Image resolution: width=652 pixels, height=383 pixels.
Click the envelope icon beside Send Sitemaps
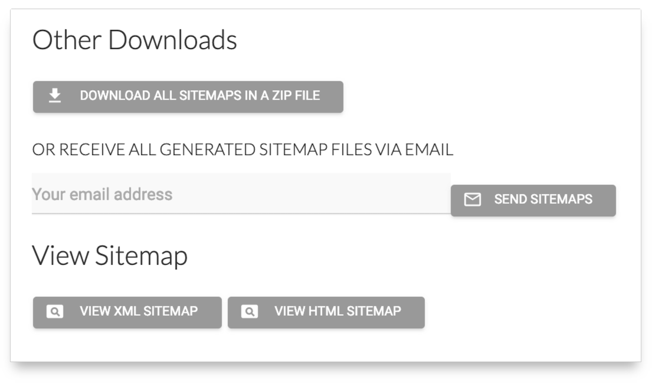coord(472,200)
